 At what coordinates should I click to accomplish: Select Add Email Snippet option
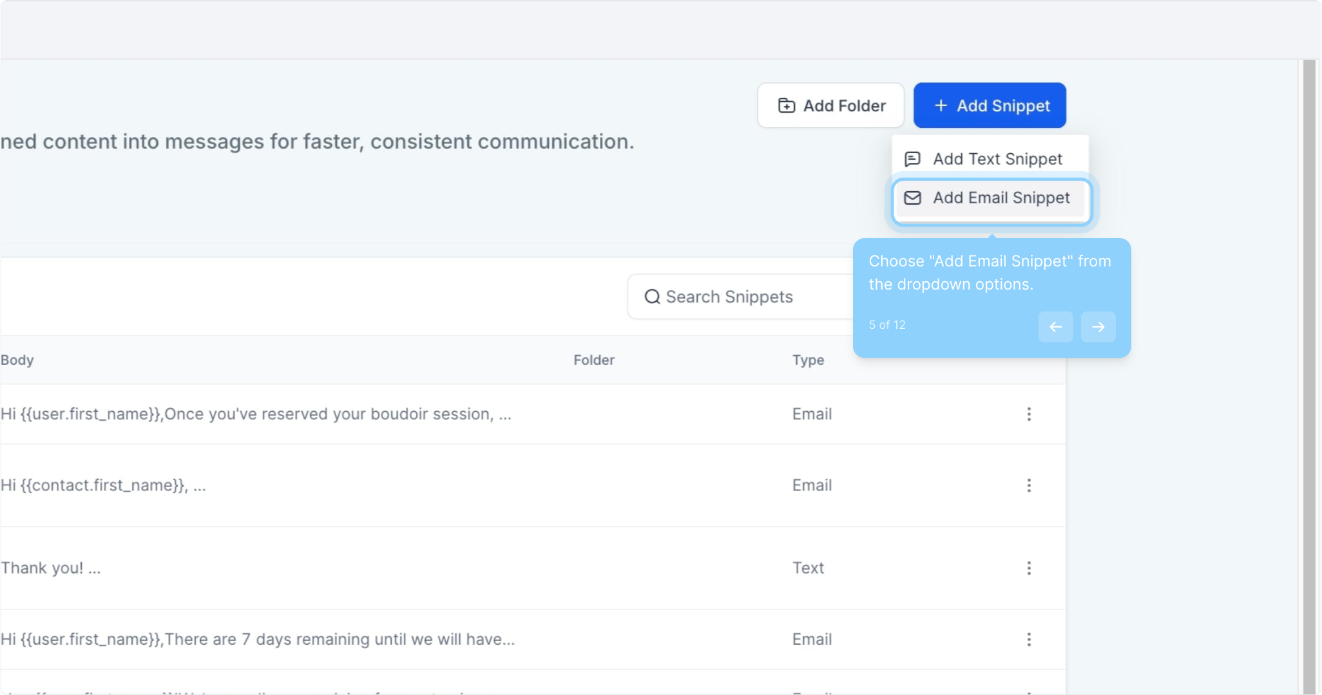(x=1001, y=198)
